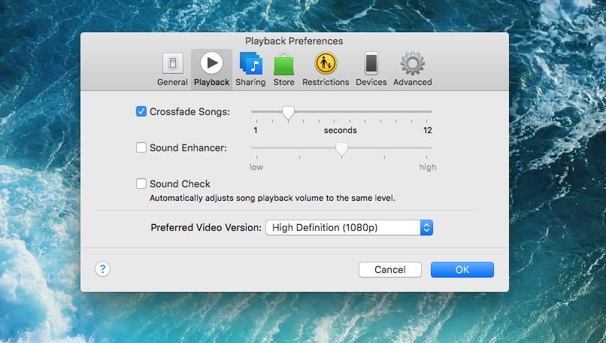Click the Playback Preferences title bar

coord(294,41)
